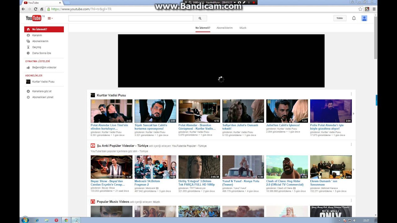This screenshot has width=397, height=223.
Task: Show next videos in Kurtlar Vadisi Pusu shelf
Action: click(353, 113)
